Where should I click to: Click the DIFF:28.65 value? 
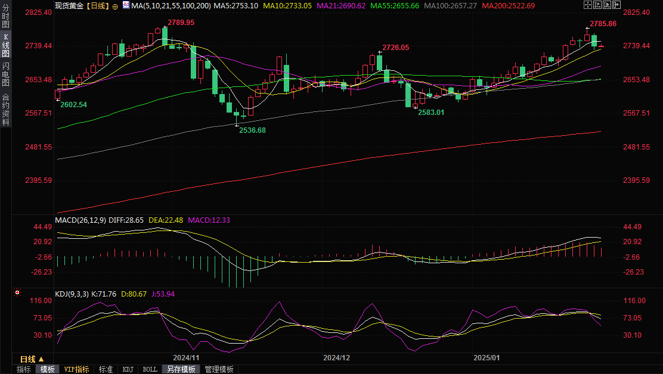click(126, 220)
